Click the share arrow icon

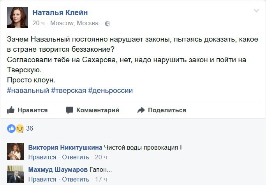[141, 110]
